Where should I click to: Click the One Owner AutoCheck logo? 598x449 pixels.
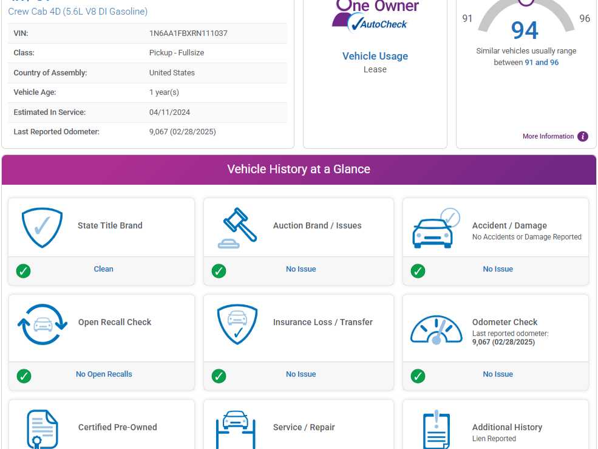(x=375, y=15)
